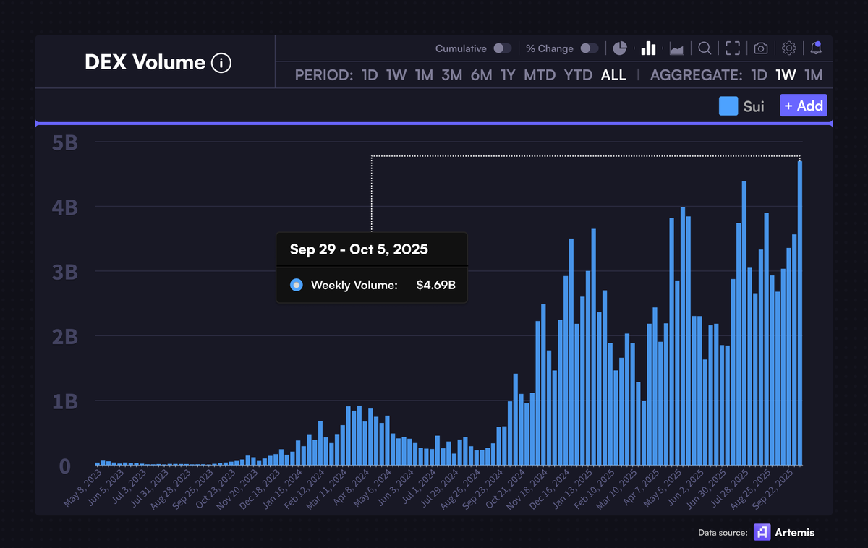Click the + Add button
The width and height of the screenshot is (868, 548).
tap(804, 106)
